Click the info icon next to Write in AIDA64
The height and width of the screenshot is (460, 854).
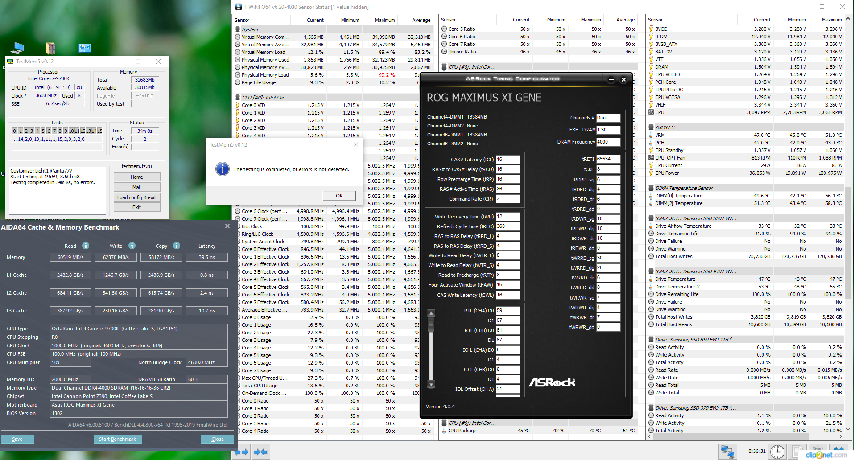pos(132,246)
